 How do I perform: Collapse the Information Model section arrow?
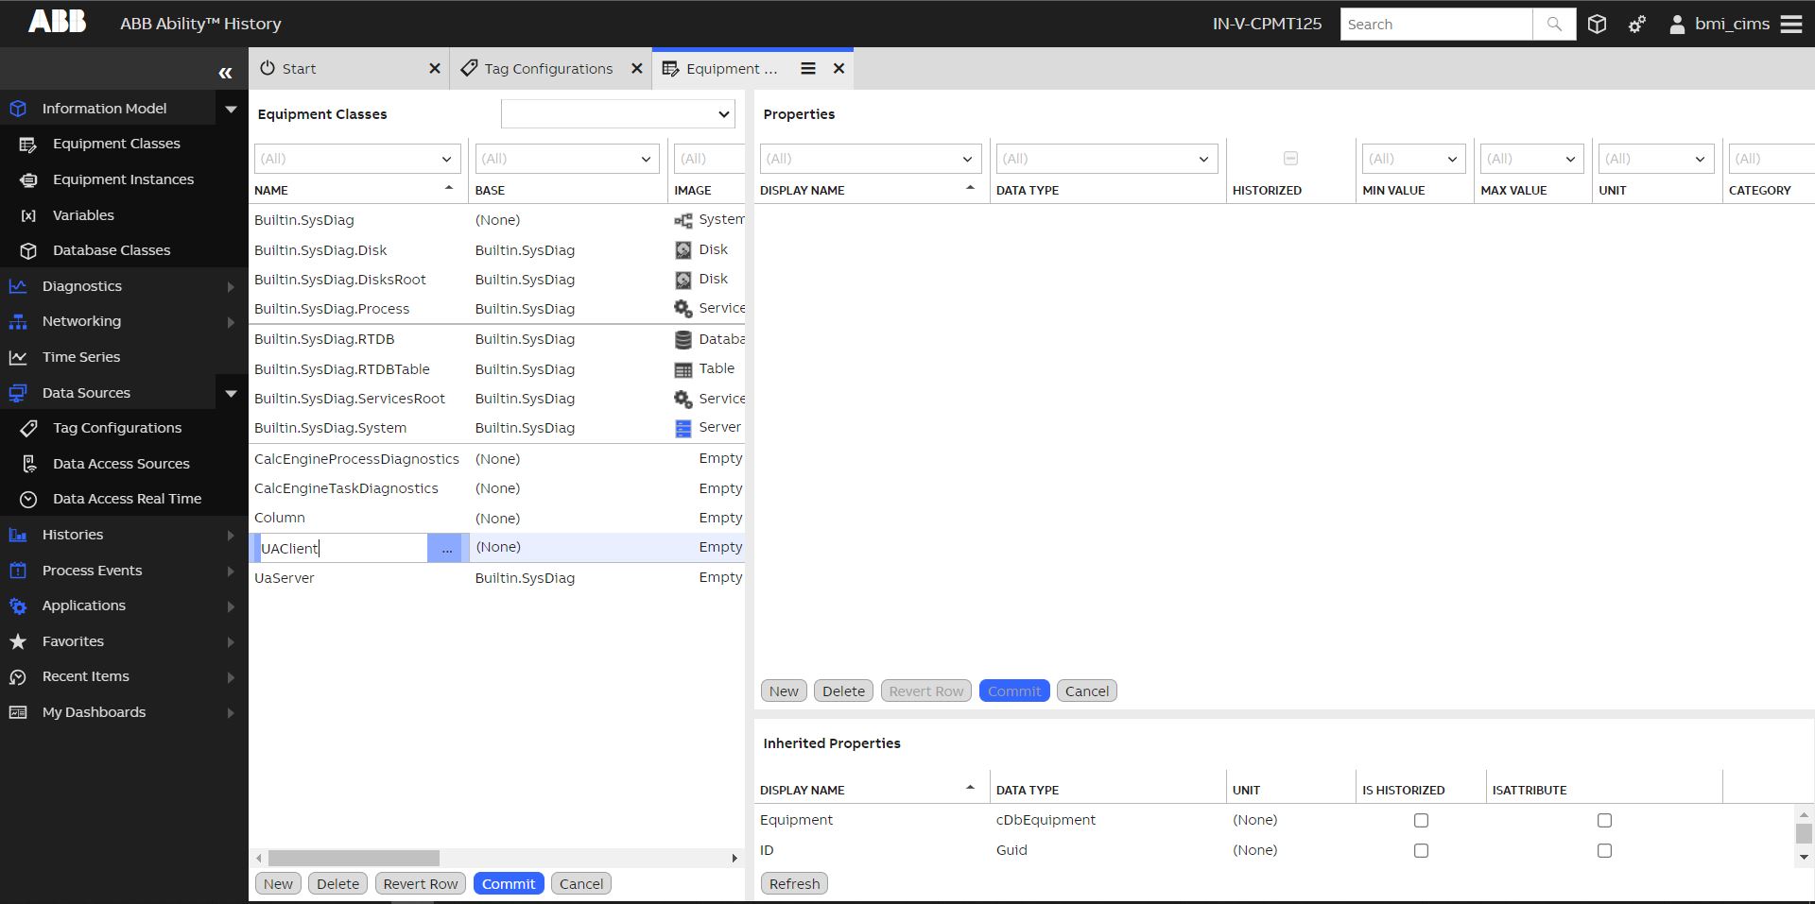(231, 109)
